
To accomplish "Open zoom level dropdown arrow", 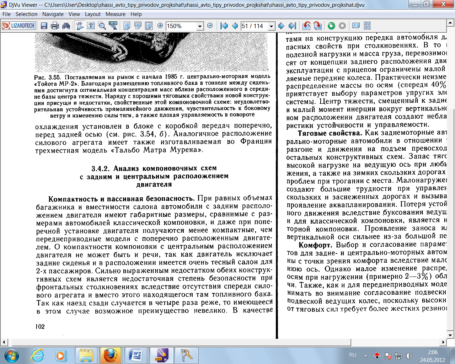I will (200, 26).
